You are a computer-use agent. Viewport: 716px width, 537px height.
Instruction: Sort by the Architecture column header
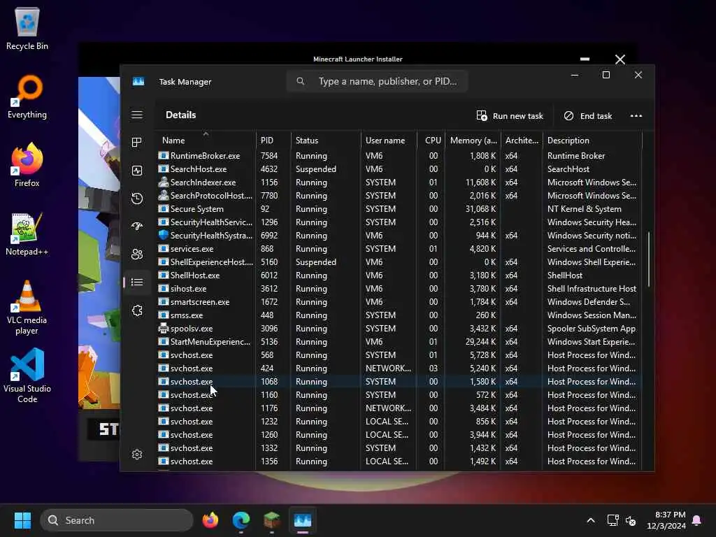point(522,140)
